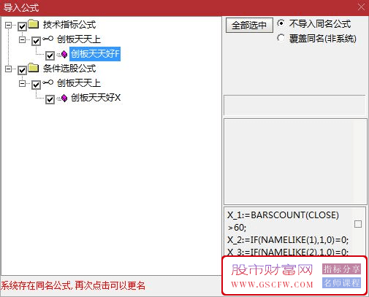Click the magenta diamond icon beside 创板天天好X
This screenshot has height=297, width=369.
click(x=64, y=99)
